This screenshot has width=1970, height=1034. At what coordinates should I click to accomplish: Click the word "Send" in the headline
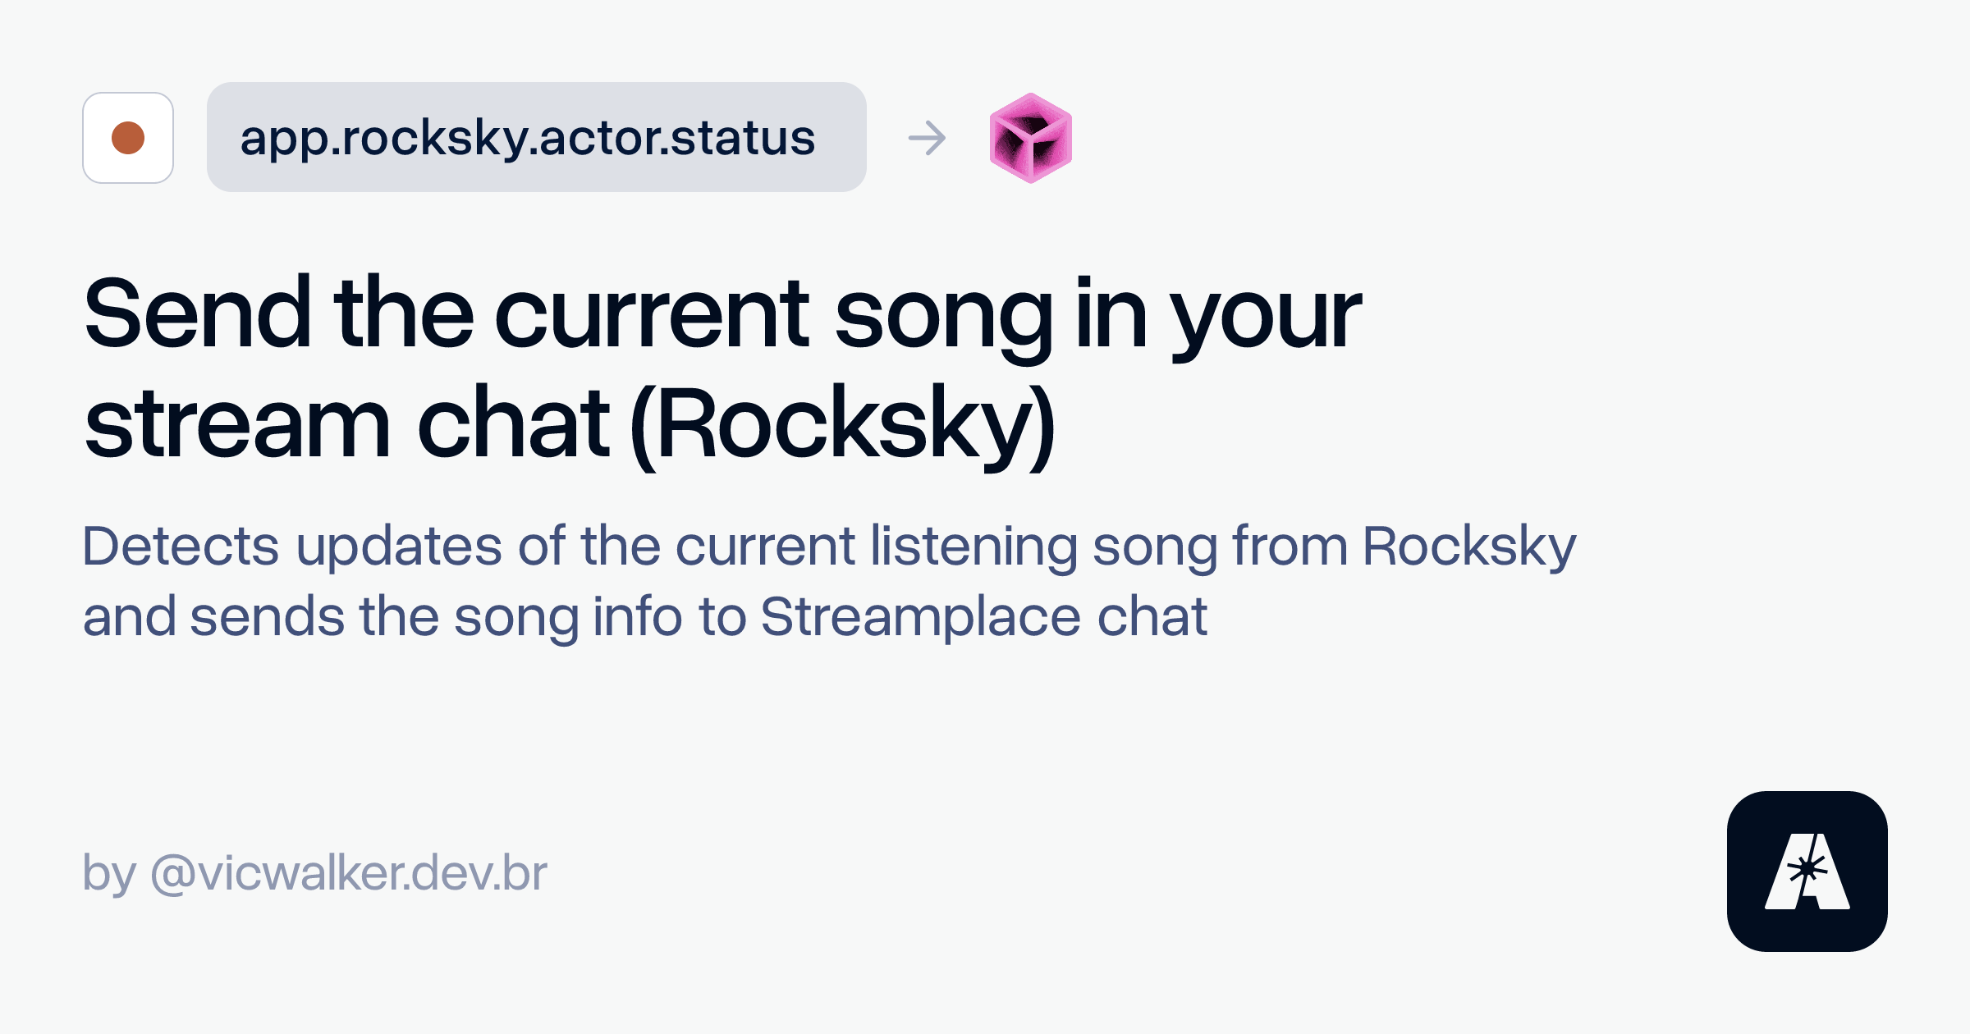(x=197, y=313)
